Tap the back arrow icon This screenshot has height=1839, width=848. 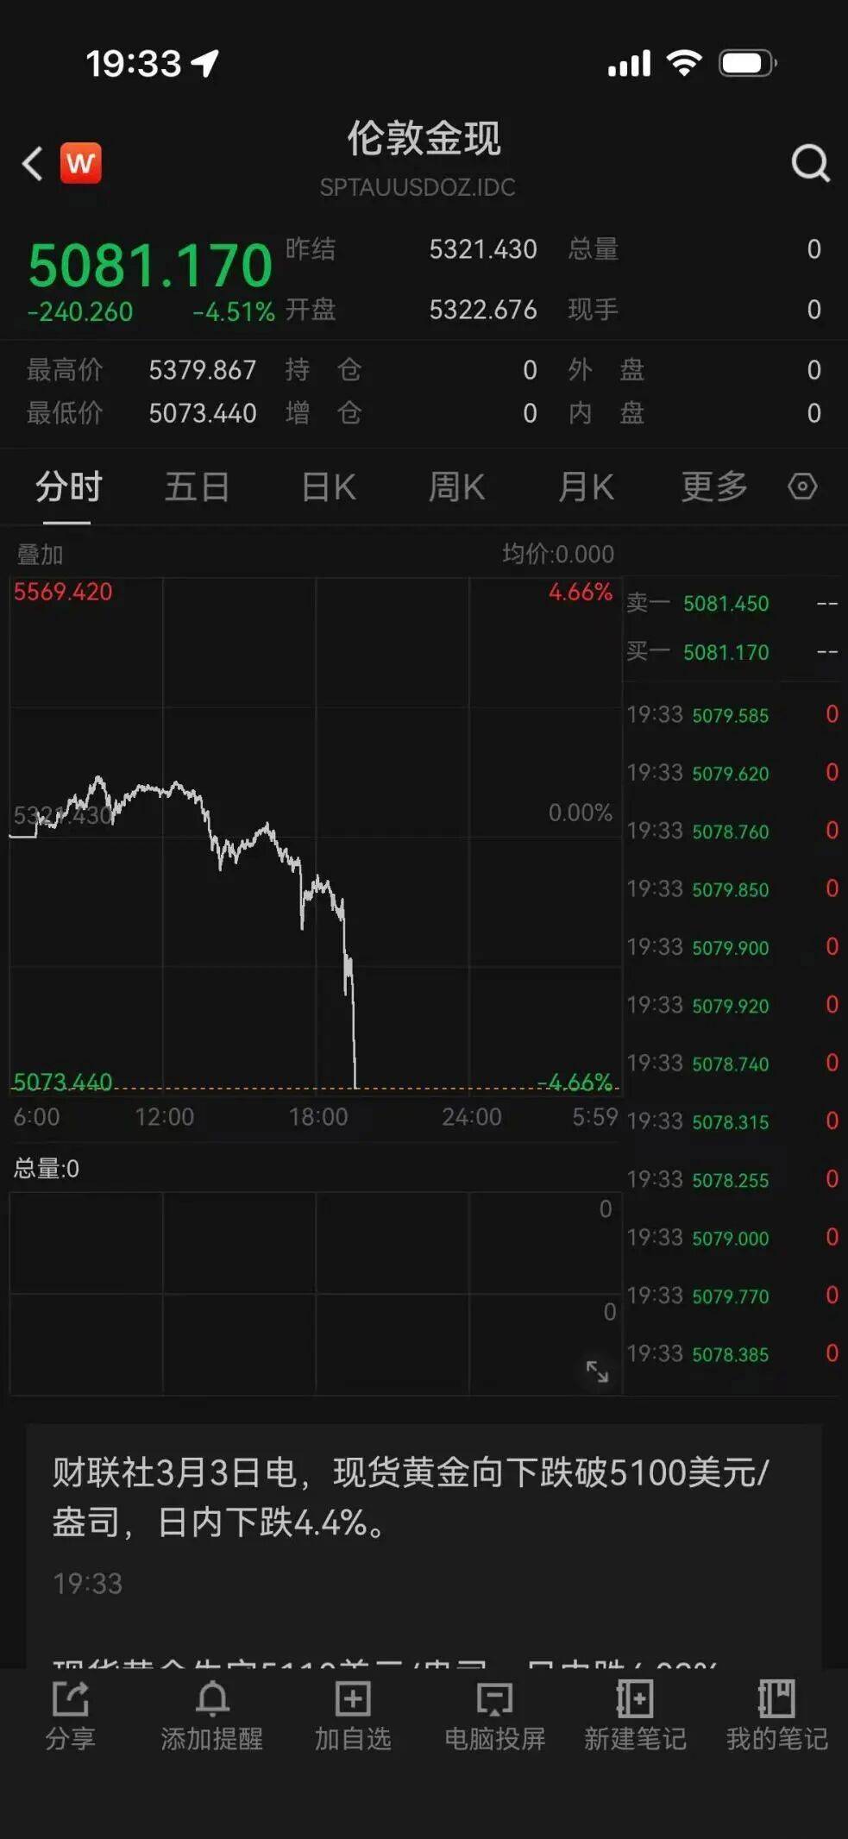click(33, 163)
